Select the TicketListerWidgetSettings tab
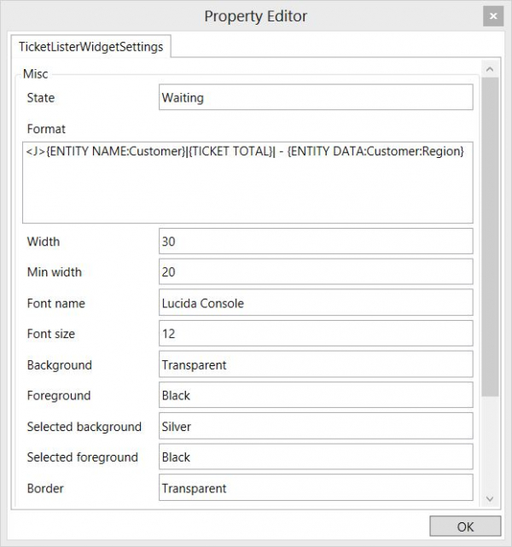Viewport: 512px width, 547px height. click(x=90, y=47)
